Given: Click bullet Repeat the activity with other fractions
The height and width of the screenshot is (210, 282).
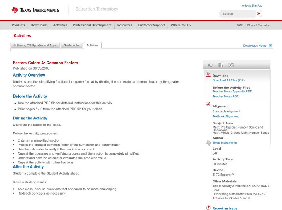Looking at the screenshot, I should (x=45, y=162).
